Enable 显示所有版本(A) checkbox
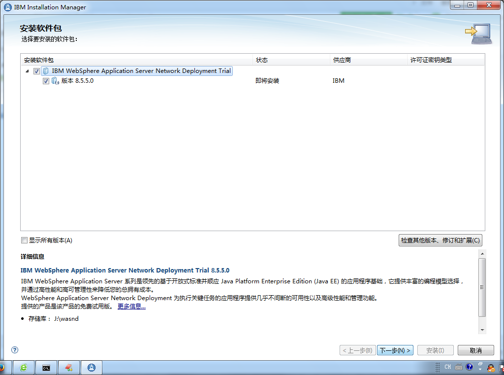This screenshot has height=375, width=504. [24, 240]
